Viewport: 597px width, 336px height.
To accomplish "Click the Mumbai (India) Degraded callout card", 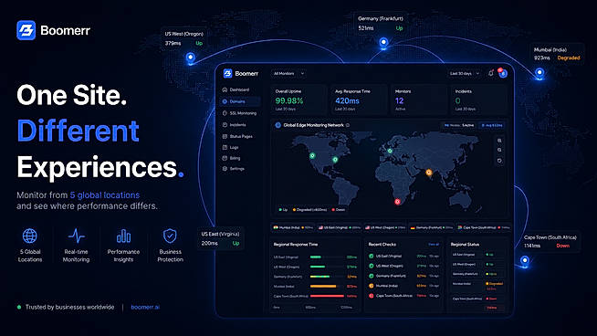I will pos(557,54).
